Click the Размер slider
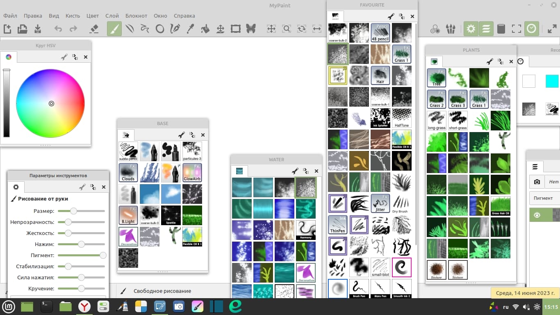The image size is (560, 315). pos(81,211)
